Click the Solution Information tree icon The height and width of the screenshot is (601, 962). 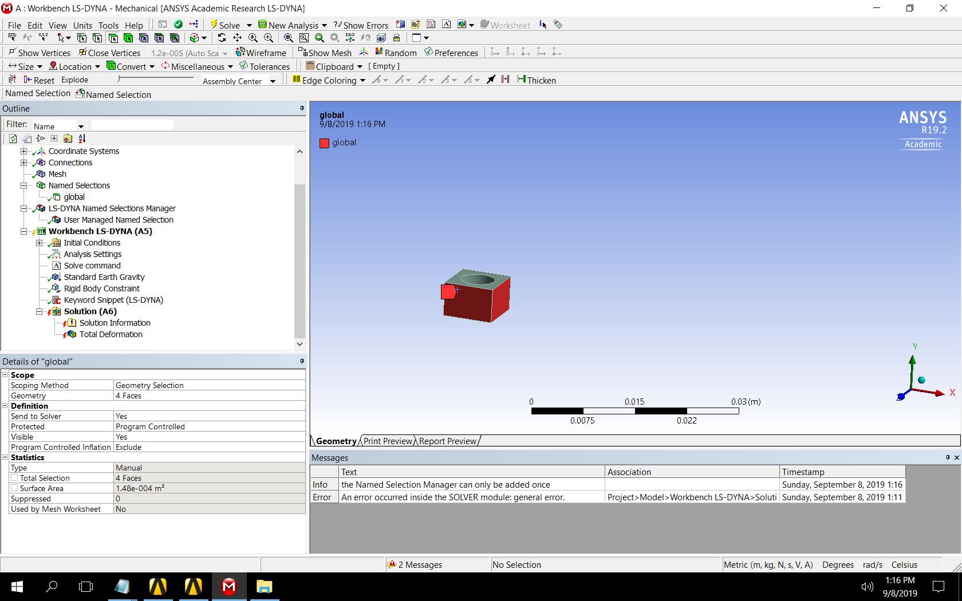point(71,323)
